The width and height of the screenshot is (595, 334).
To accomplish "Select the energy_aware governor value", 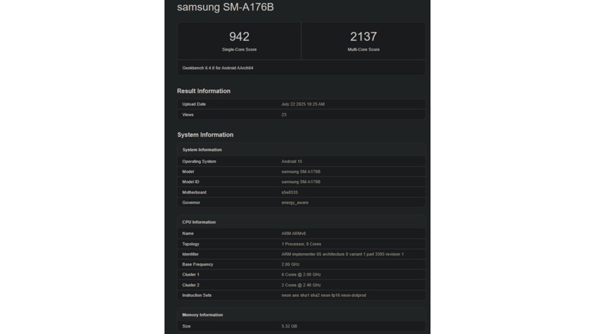I will point(295,202).
